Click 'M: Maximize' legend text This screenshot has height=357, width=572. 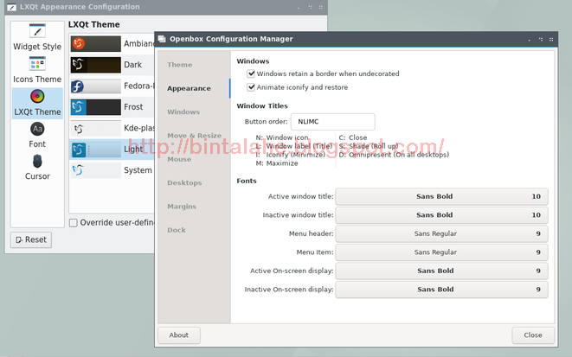point(277,163)
